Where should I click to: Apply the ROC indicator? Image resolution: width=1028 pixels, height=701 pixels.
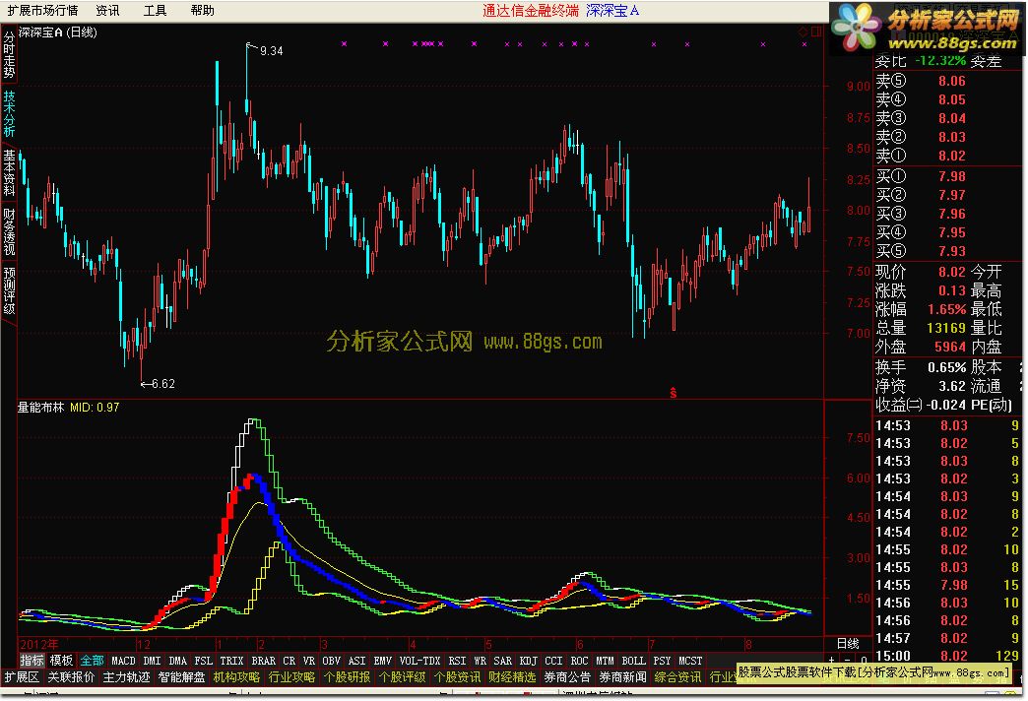point(580,661)
